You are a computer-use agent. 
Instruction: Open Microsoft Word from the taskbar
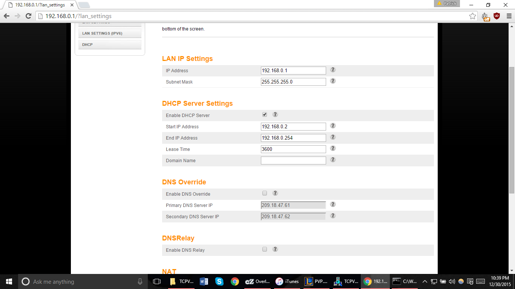204,281
